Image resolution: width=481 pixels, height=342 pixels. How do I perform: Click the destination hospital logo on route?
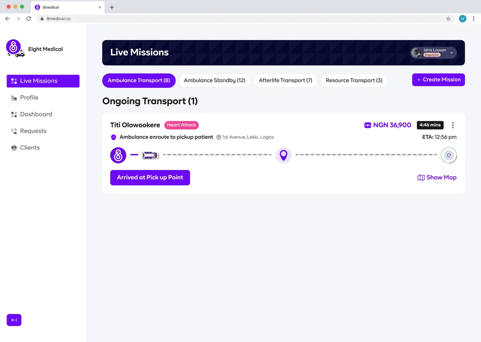(x=449, y=156)
